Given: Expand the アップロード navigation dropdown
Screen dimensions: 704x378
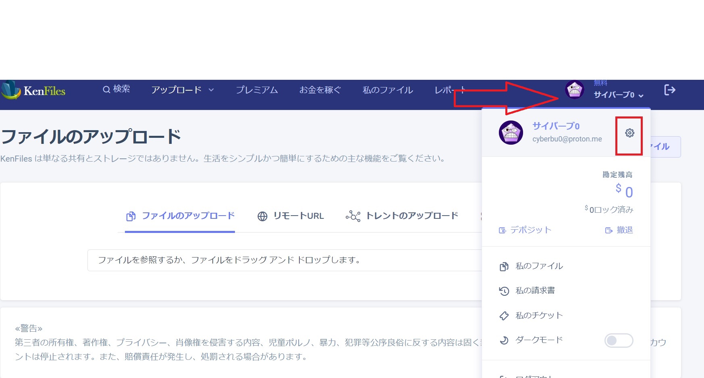Looking at the screenshot, I should click(183, 90).
